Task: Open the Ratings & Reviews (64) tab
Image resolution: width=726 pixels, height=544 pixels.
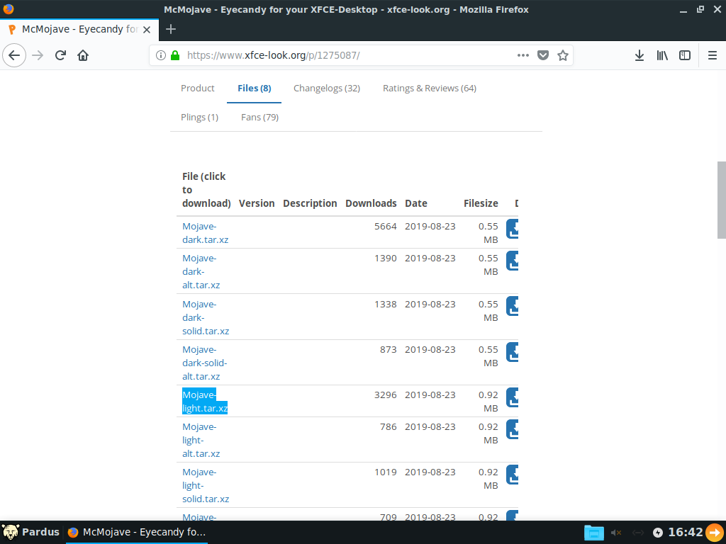Action: tap(430, 89)
